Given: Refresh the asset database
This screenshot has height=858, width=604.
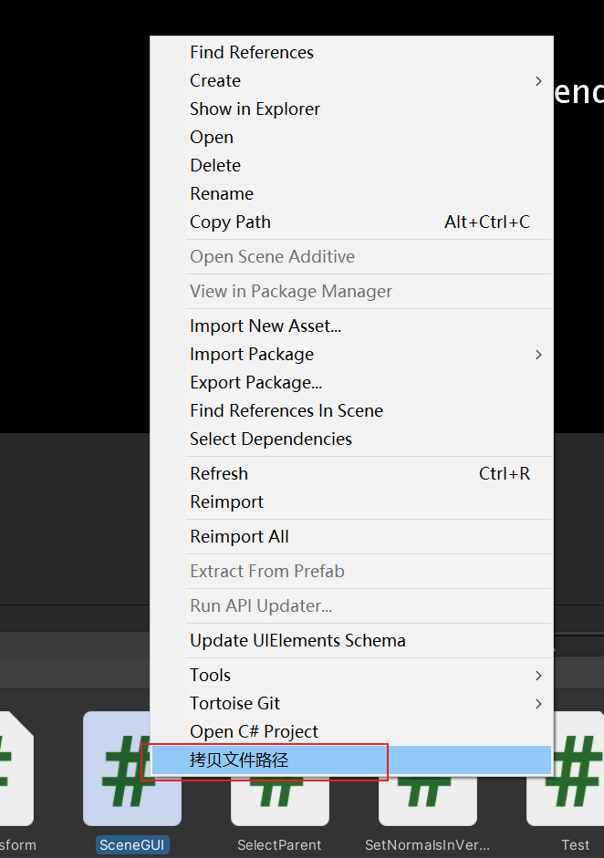Looking at the screenshot, I should click(x=219, y=474).
